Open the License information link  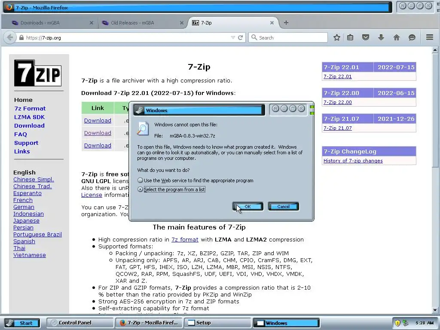(92, 195)
